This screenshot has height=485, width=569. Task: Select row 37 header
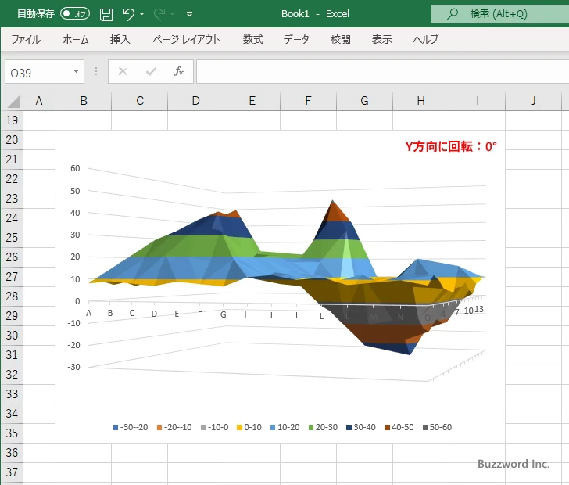click(12, 472)
